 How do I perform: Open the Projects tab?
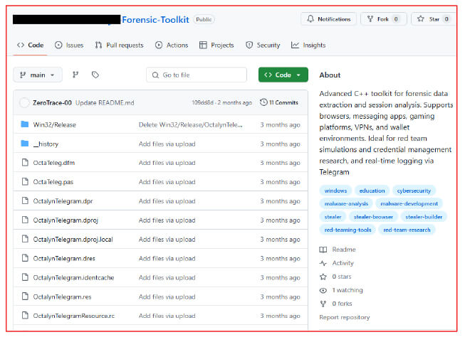[216, 45]
